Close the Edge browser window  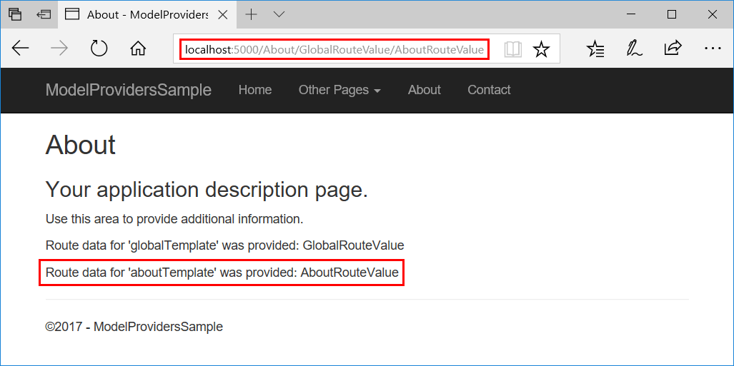713,14
